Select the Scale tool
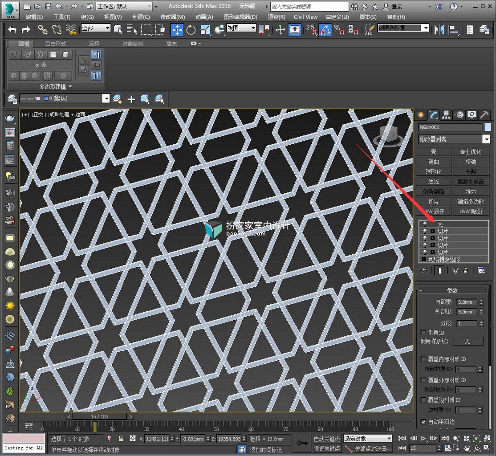 205,30
